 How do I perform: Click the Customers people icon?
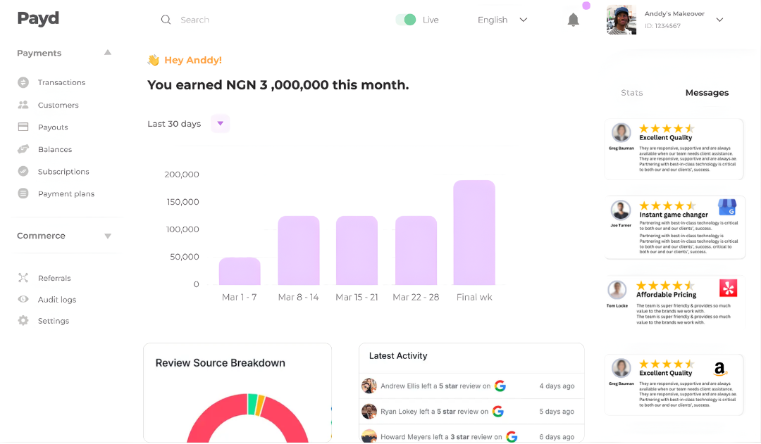pyautogui.click(x=23, y=105)
